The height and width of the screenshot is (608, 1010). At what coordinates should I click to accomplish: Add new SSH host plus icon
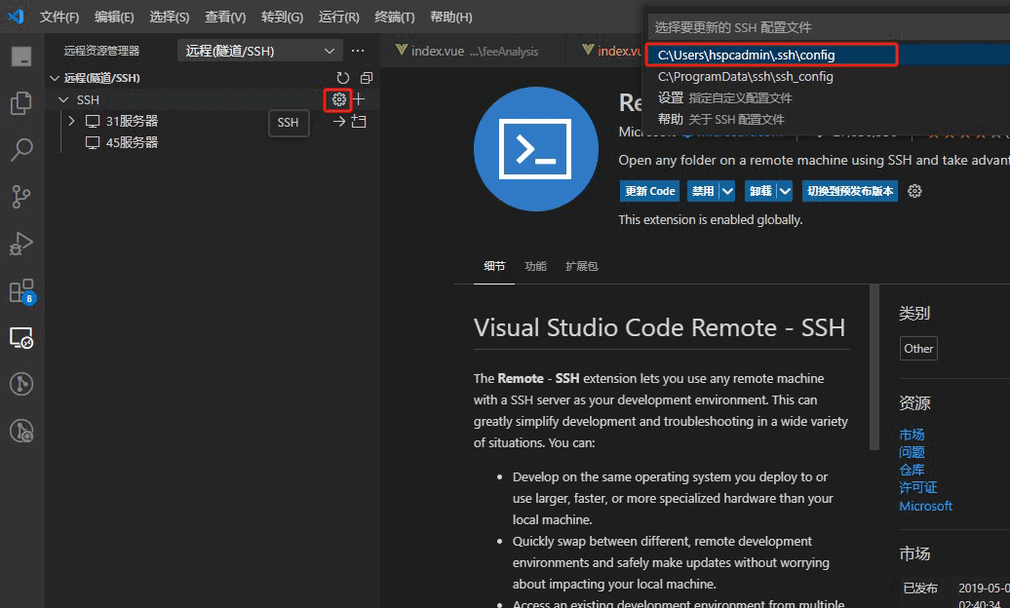[x=359, y=99]
